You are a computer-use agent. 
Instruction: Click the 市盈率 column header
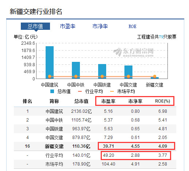pos(108,101)
